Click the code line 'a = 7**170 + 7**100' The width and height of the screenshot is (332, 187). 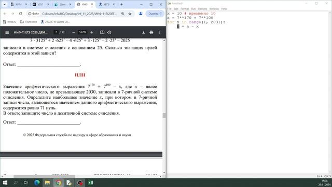(190, 18)
